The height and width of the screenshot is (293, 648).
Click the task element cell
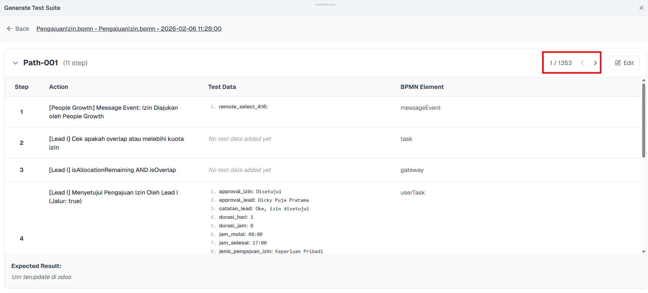point(406,139)
